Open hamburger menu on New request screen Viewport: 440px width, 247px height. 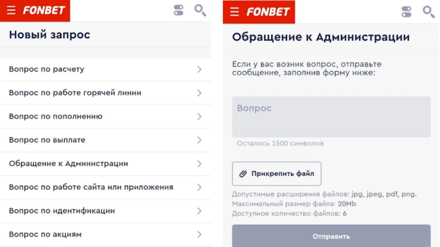click(11, 11)
